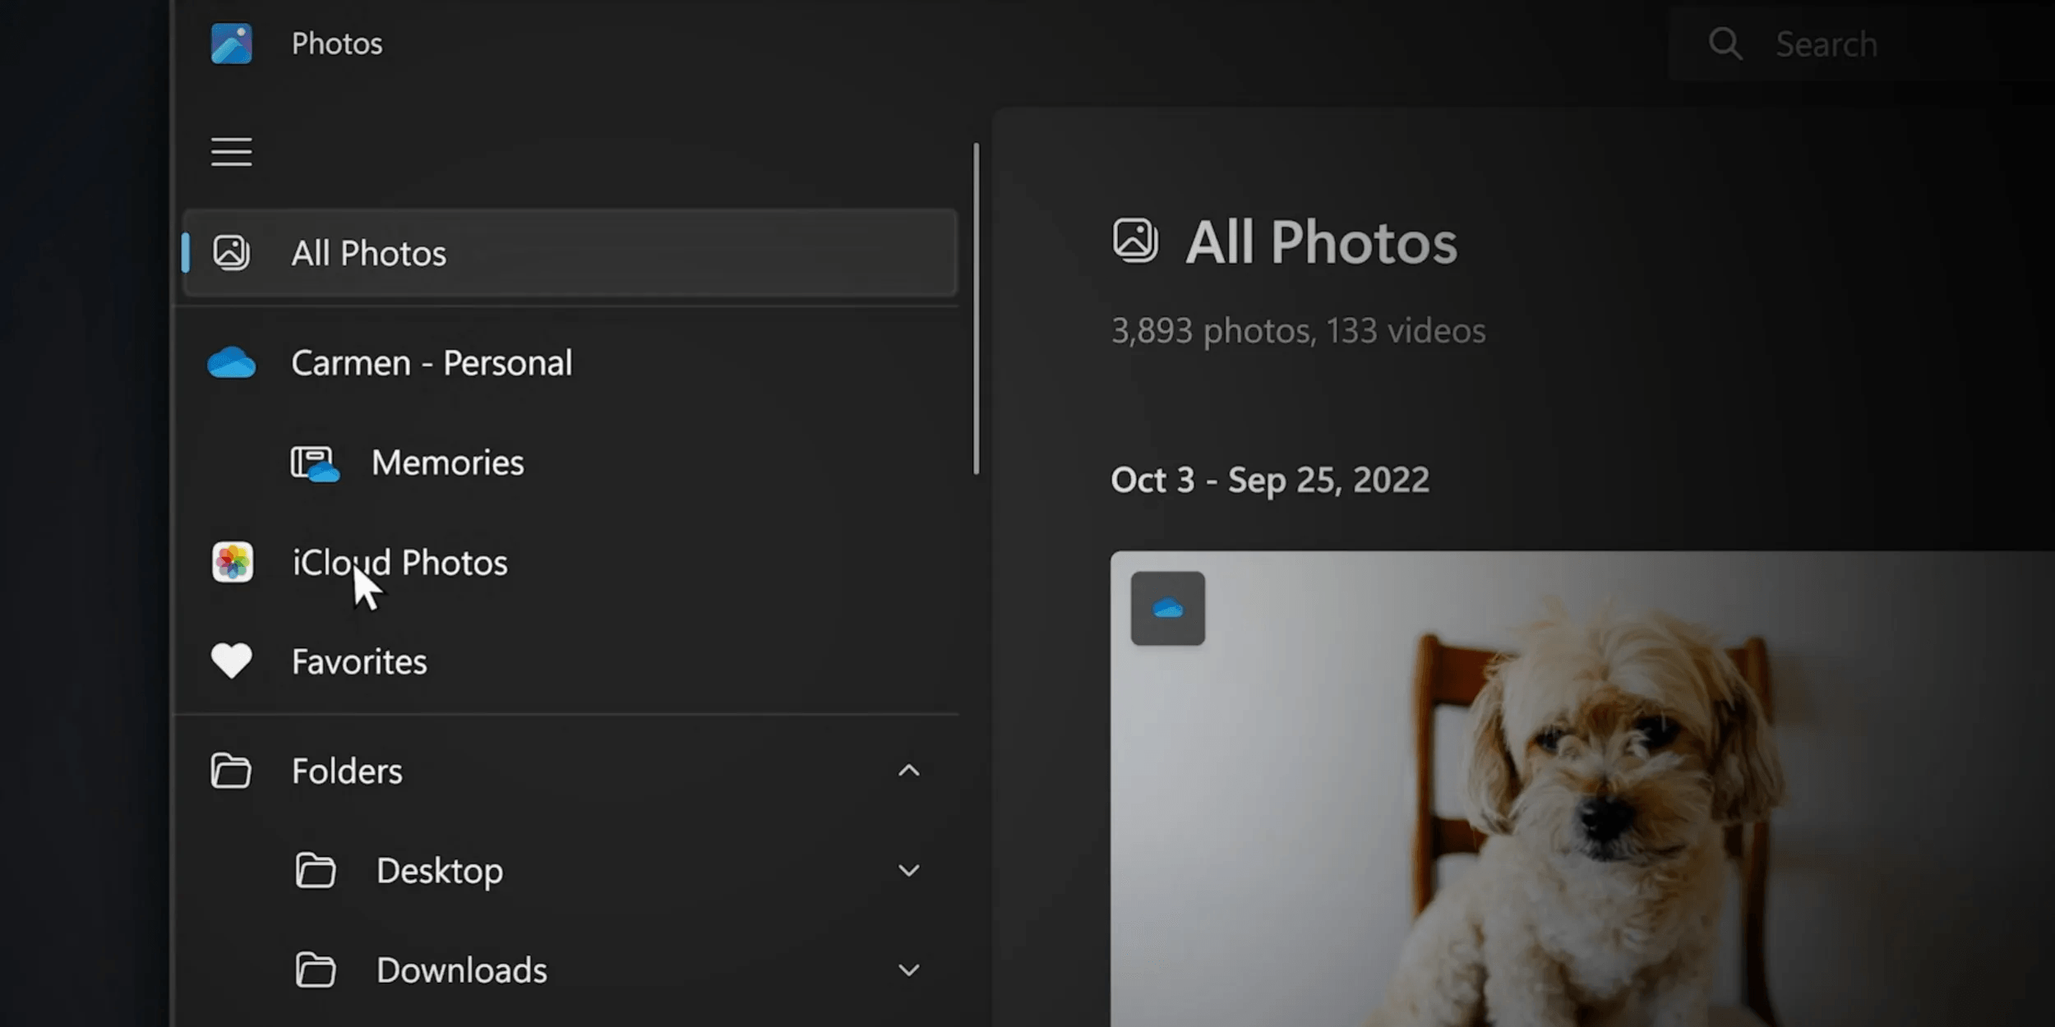Select All Photos in the sidebar

pyautogui.click(x=368, y=253)
